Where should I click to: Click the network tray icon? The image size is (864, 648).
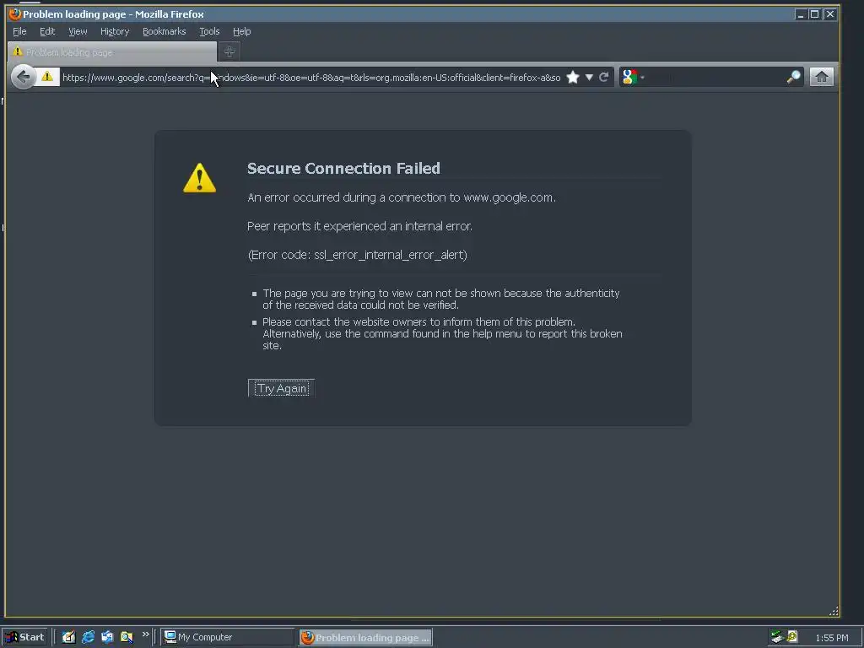click(777, 637)
